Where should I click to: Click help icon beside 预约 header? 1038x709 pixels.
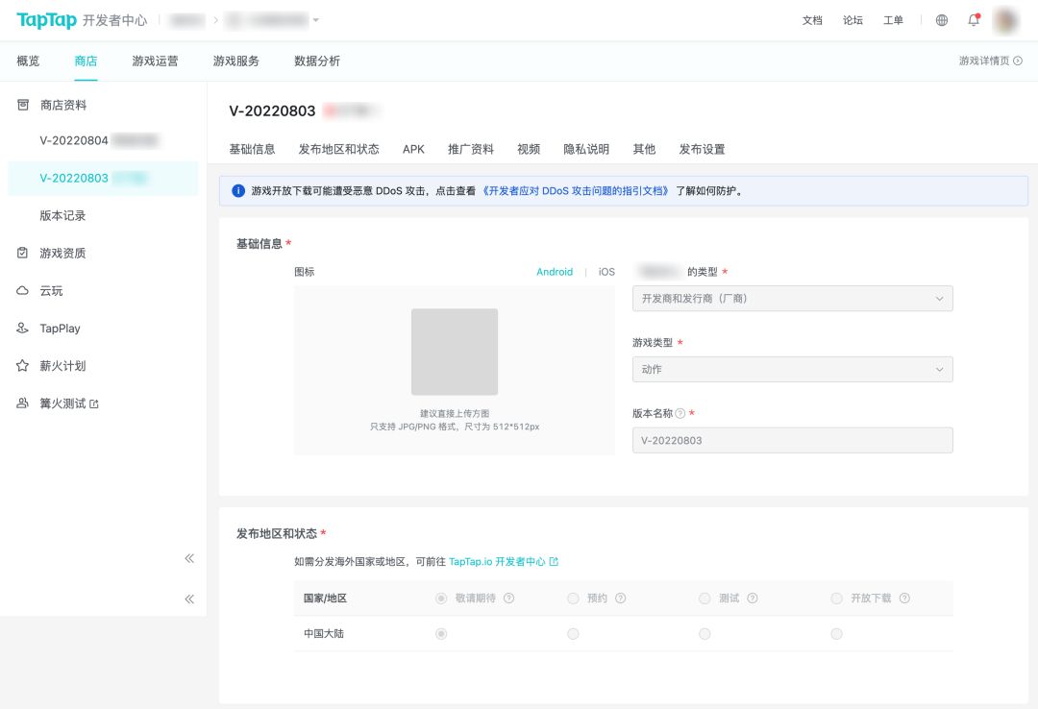(x=621, y=599)
